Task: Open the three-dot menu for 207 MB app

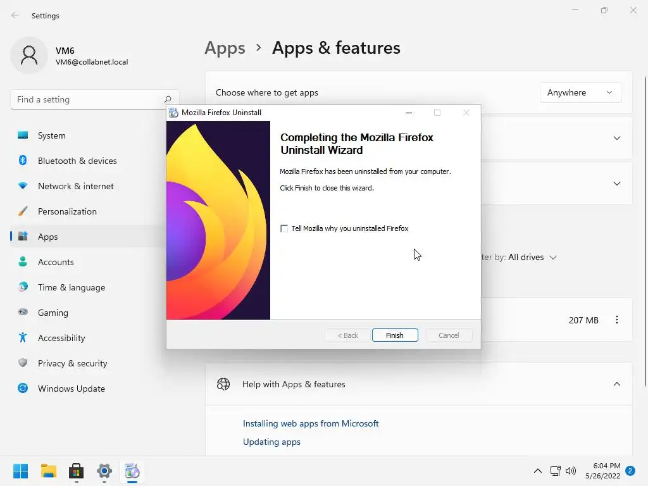Action: [616, 320]
